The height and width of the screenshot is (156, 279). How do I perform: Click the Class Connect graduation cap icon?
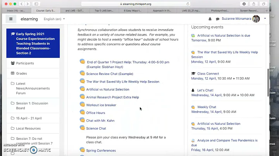click(x=193, y=73)
